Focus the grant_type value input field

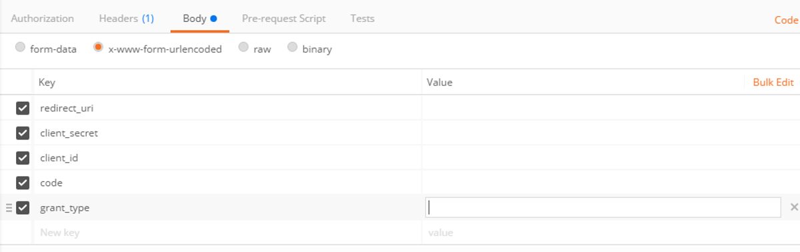[x=603, y=207]
